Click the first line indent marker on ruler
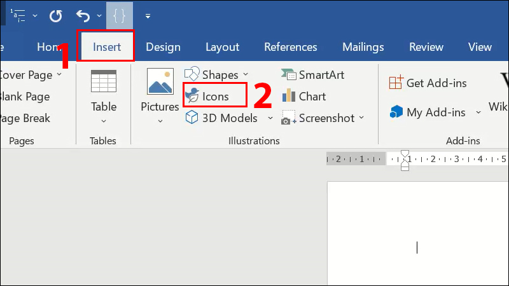This screenshot has width=509, height=286. click(405, 154)
